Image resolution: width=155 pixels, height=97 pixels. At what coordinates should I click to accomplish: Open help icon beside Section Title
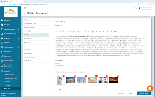tap(64, 22)
